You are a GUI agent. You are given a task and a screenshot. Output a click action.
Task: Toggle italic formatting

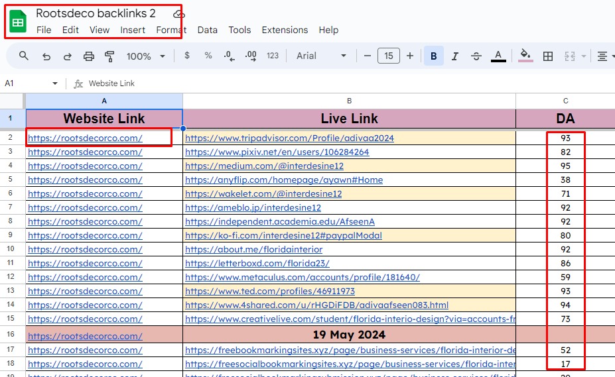click(455, 56)
